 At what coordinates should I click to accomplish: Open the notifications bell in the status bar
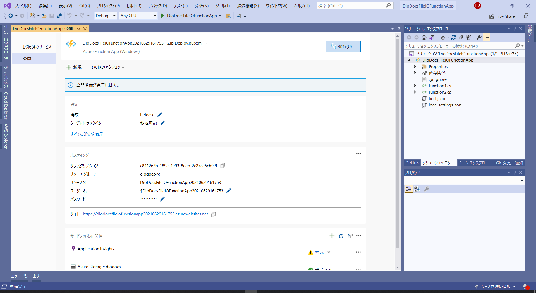click(525, 287)
